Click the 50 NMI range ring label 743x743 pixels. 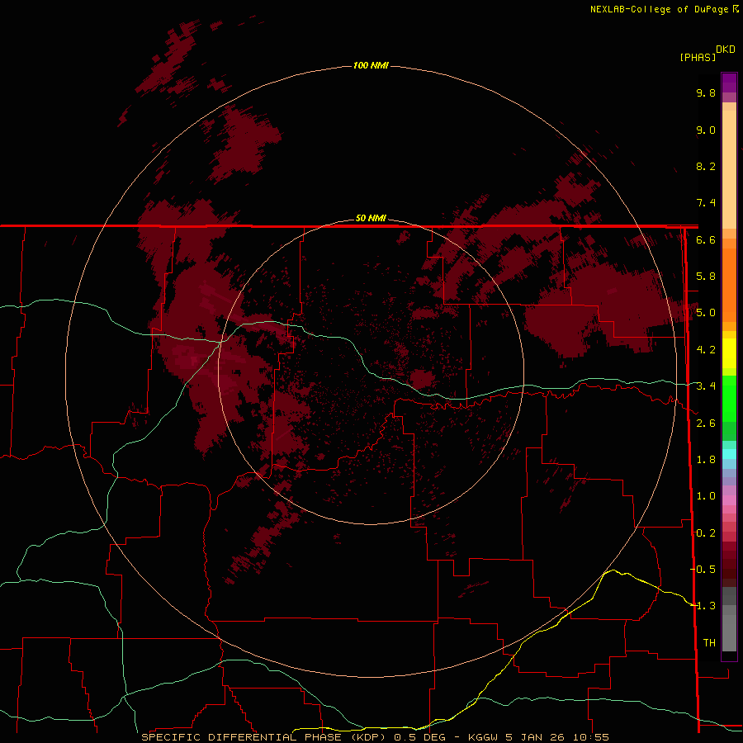pyautogui.click(x=371, y=218)
